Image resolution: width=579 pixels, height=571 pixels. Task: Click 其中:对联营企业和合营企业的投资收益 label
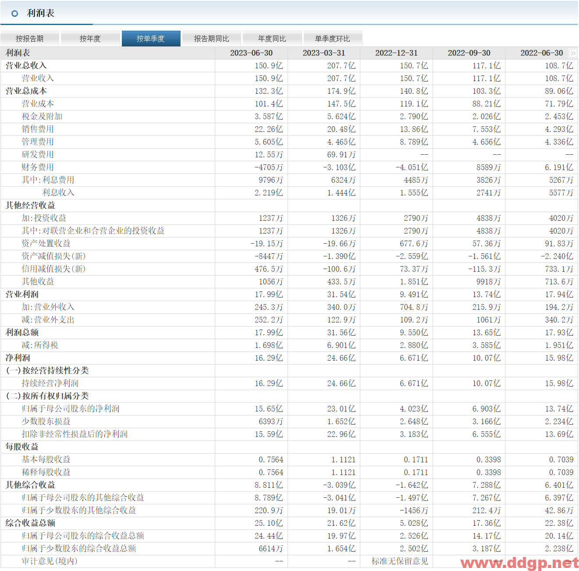[x=93, y=231]
